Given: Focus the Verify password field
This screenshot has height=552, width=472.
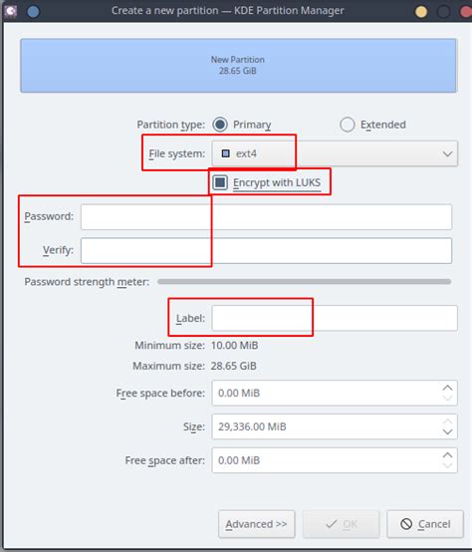Looking at the screenshot, I should tap(266, 251).
